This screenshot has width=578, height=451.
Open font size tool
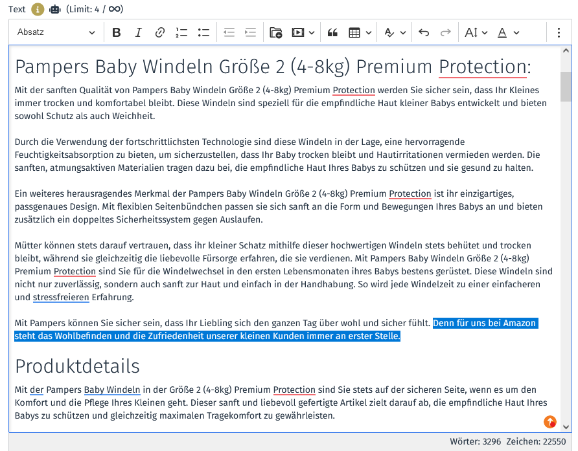[471, 33]
